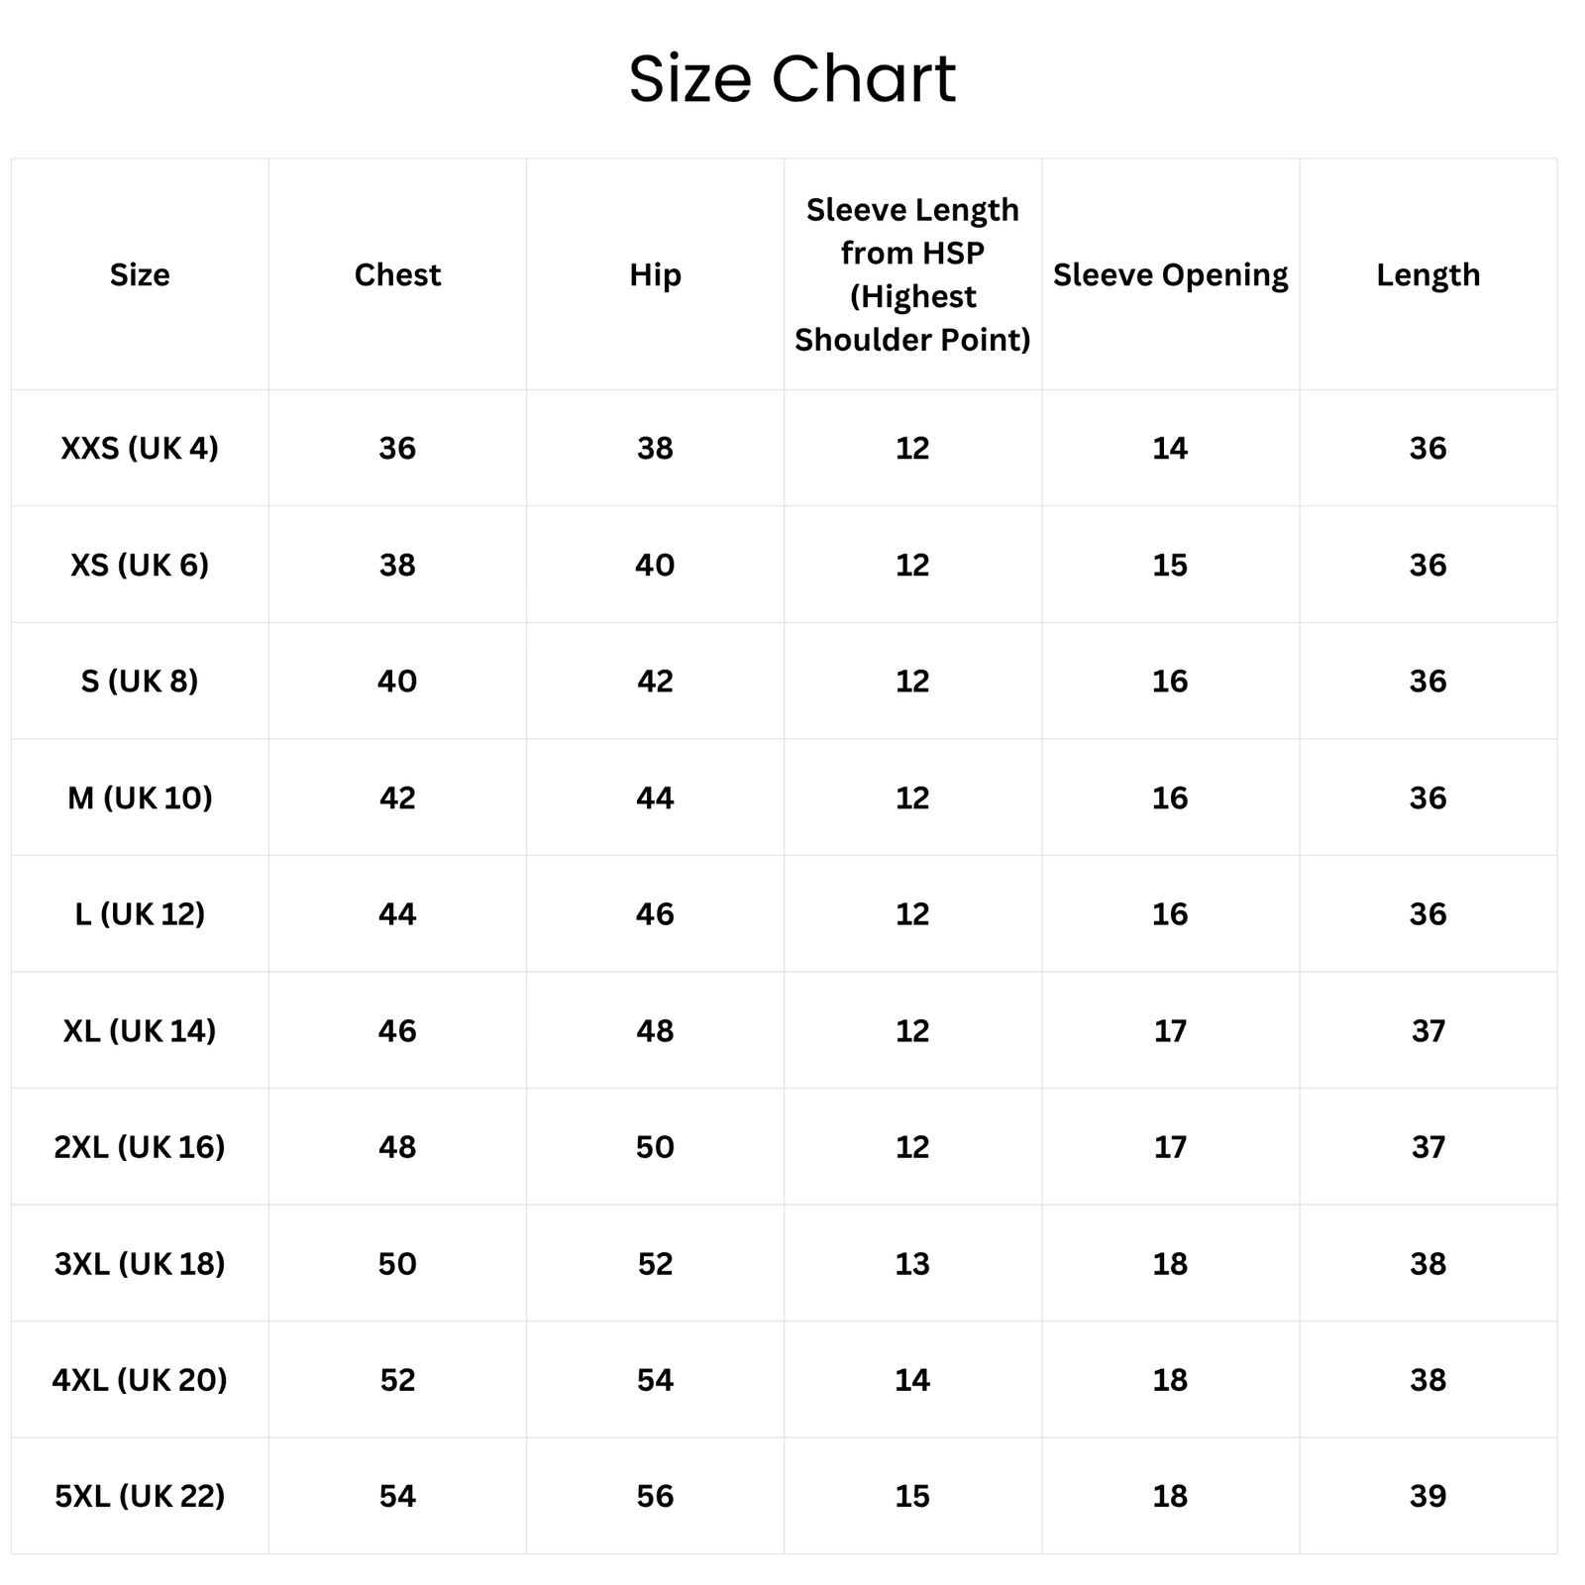Click the Size Chart title
This screenshot has height=1585, width=1585.
point(792,79)
